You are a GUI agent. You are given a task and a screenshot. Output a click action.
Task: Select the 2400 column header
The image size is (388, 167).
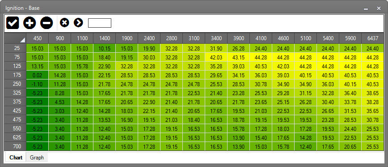[149, 38]
